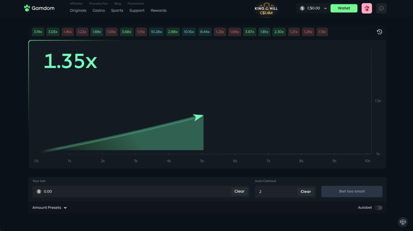The width and height of the screenshot is (413, 231).
Task: Click the support widget icon in corner
Action: coord(403,222)
